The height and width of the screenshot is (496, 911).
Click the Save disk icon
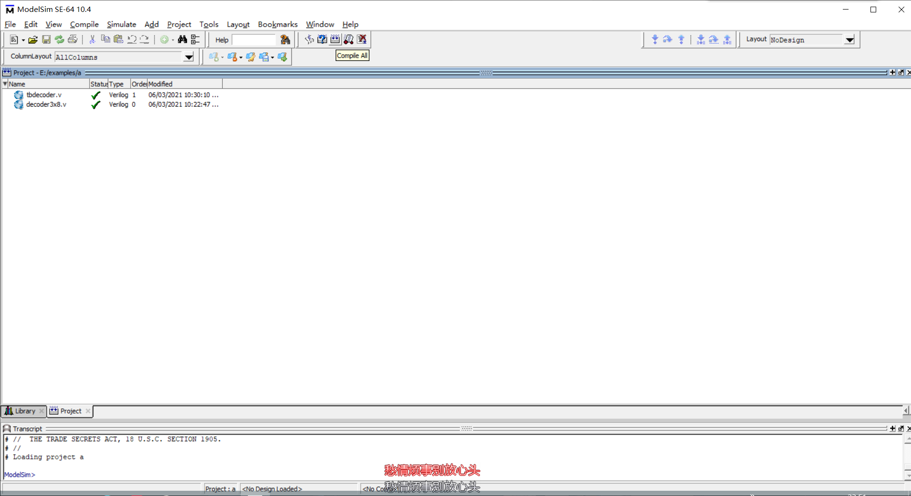[46, 40]
